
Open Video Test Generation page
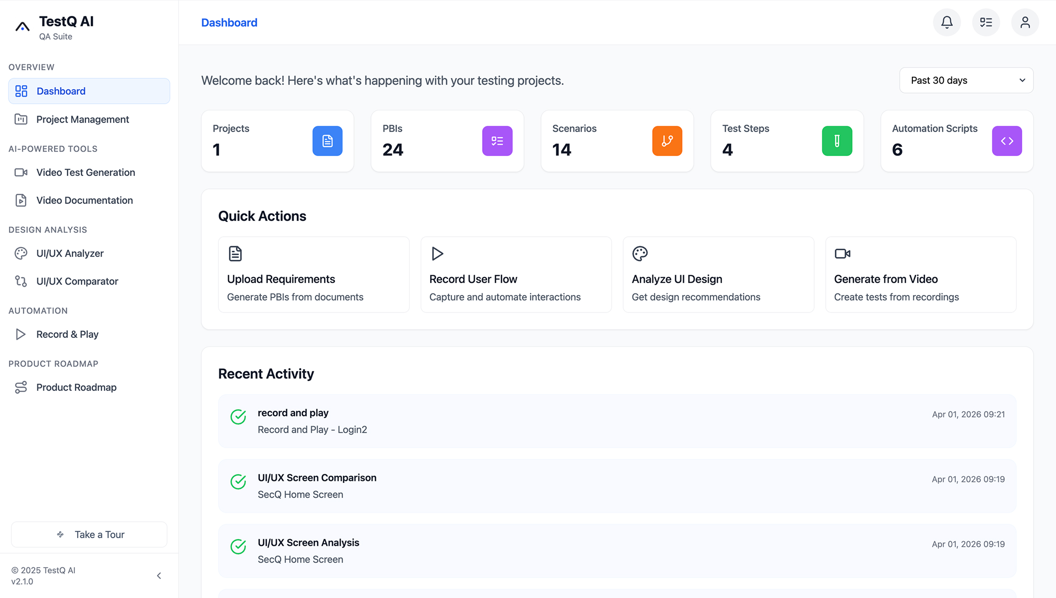pos(89,172)
